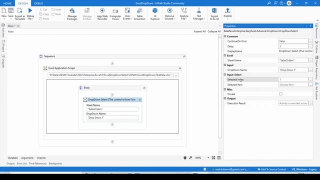Browse for Excel workbook path button
320x180 pixels.
(176, 75)
